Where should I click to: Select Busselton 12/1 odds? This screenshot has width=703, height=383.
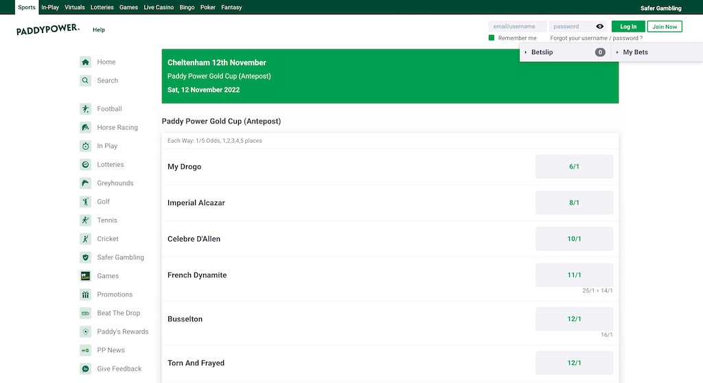point(575,319)
